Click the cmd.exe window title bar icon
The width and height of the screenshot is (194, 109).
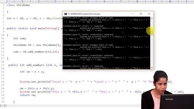click(x=65, y=14)
